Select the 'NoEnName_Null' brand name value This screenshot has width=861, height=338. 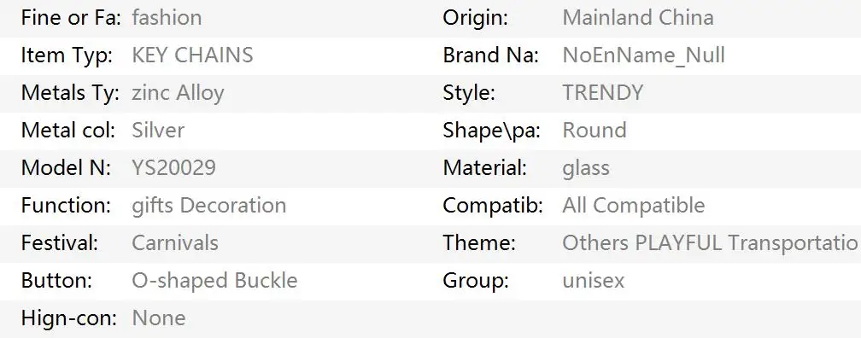click(x=643, y=55)
